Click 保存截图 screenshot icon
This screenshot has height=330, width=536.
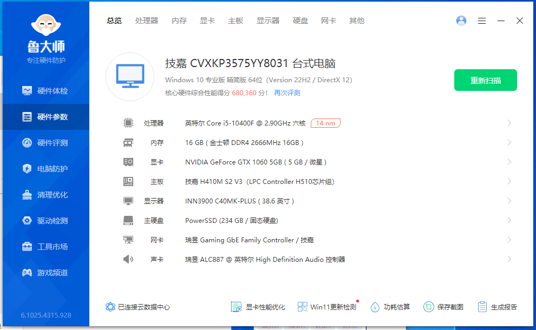tap(429, 307)
